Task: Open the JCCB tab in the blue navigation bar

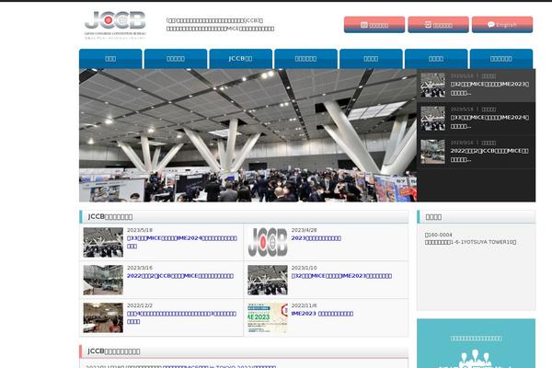Action: pyautogui.click(x=240, y=59)
